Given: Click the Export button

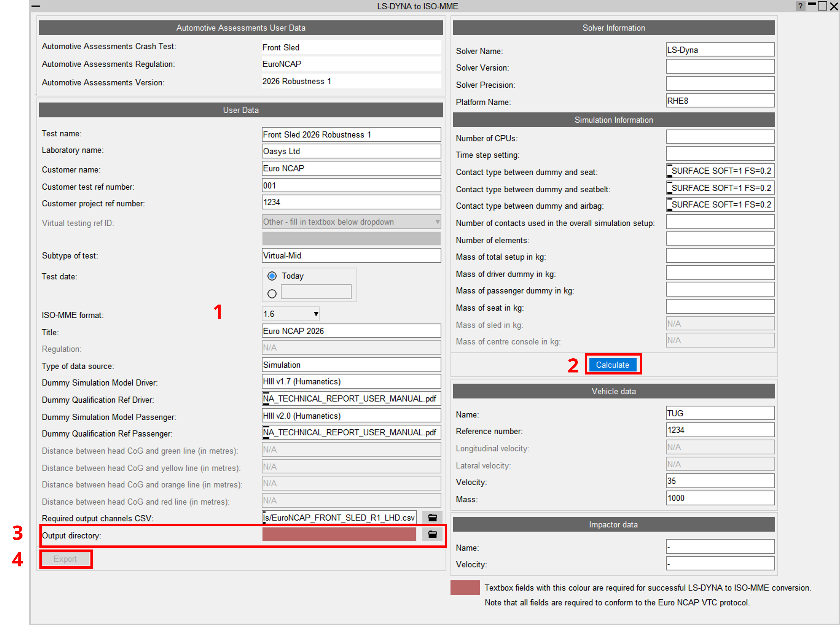Looking at the screenshot, I should click(65, 559).
